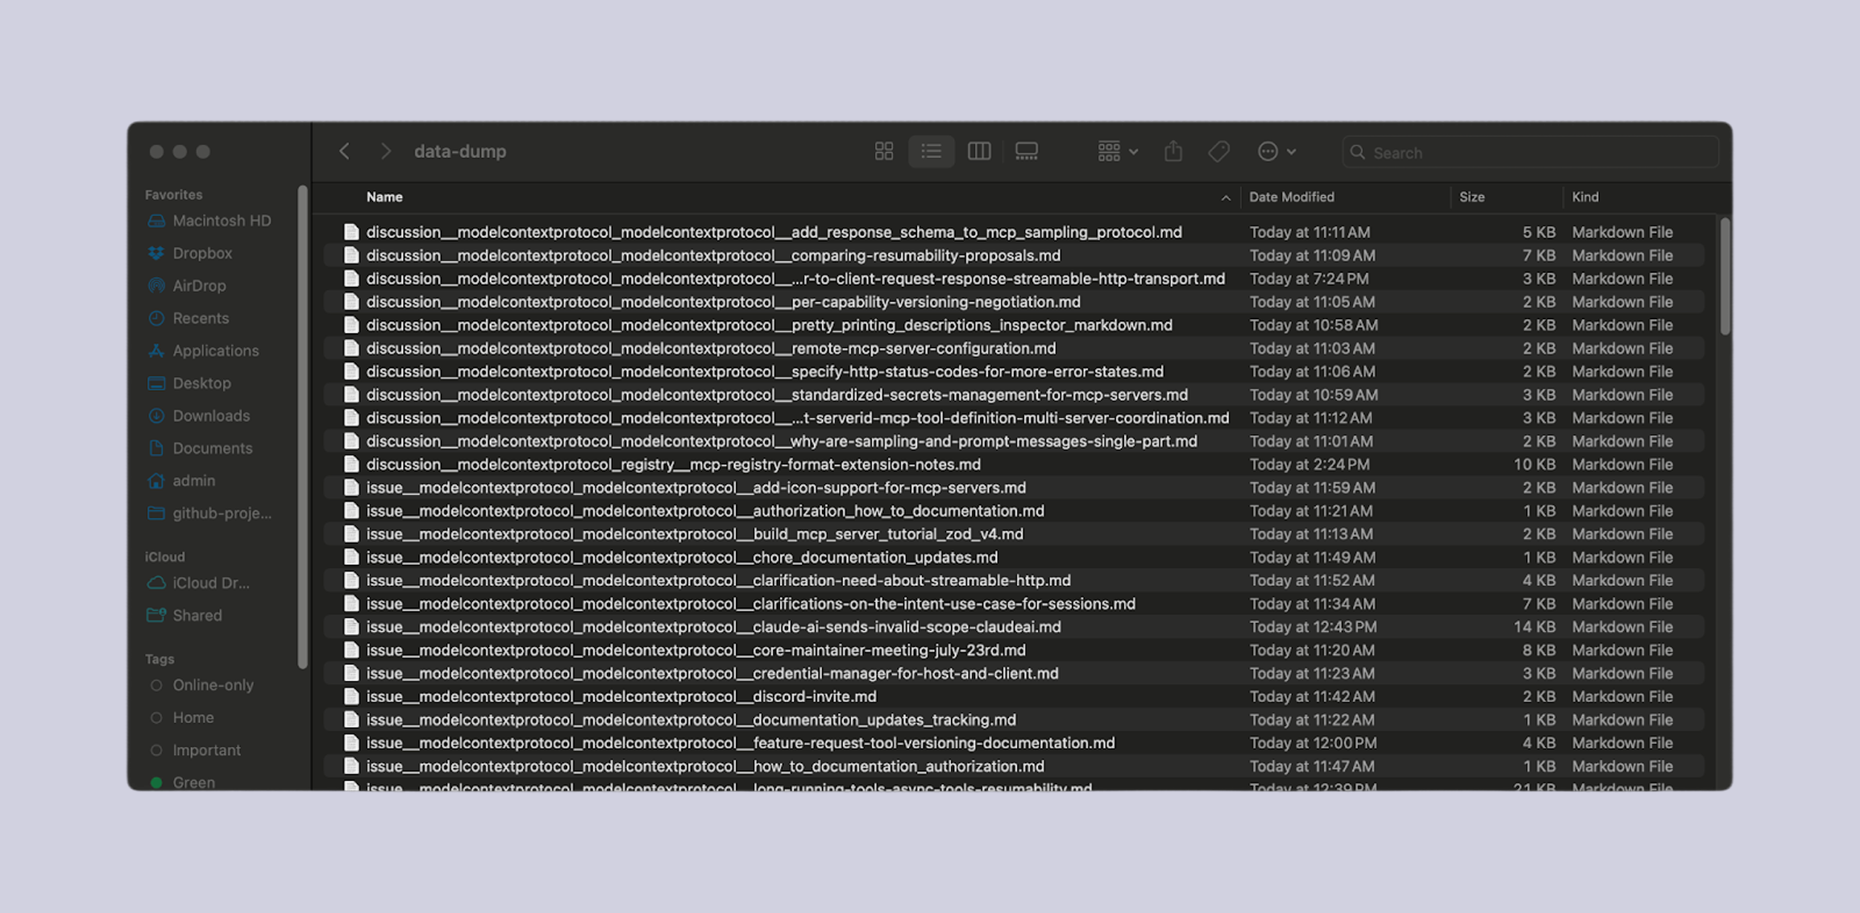Switch to icon grid view
Screen dimensions: 1860x913
(884, 152)
